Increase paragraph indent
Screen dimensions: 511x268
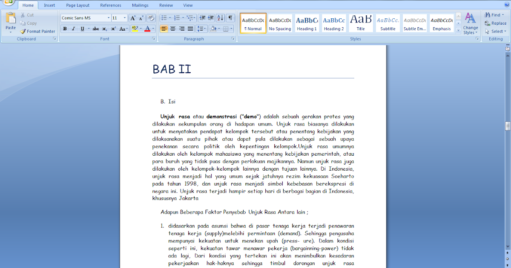pos(211,18)
